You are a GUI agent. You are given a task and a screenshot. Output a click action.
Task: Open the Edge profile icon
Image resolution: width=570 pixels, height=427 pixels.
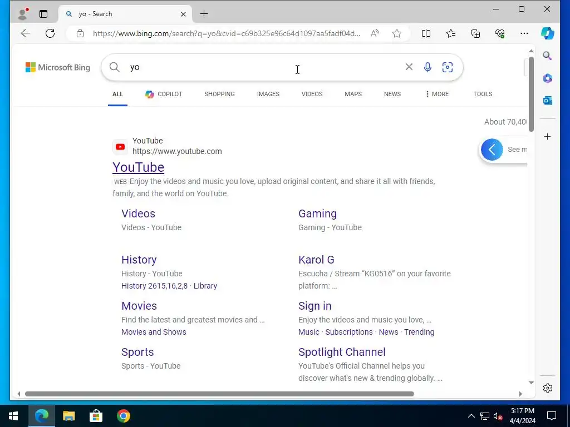tap(23, 14)
